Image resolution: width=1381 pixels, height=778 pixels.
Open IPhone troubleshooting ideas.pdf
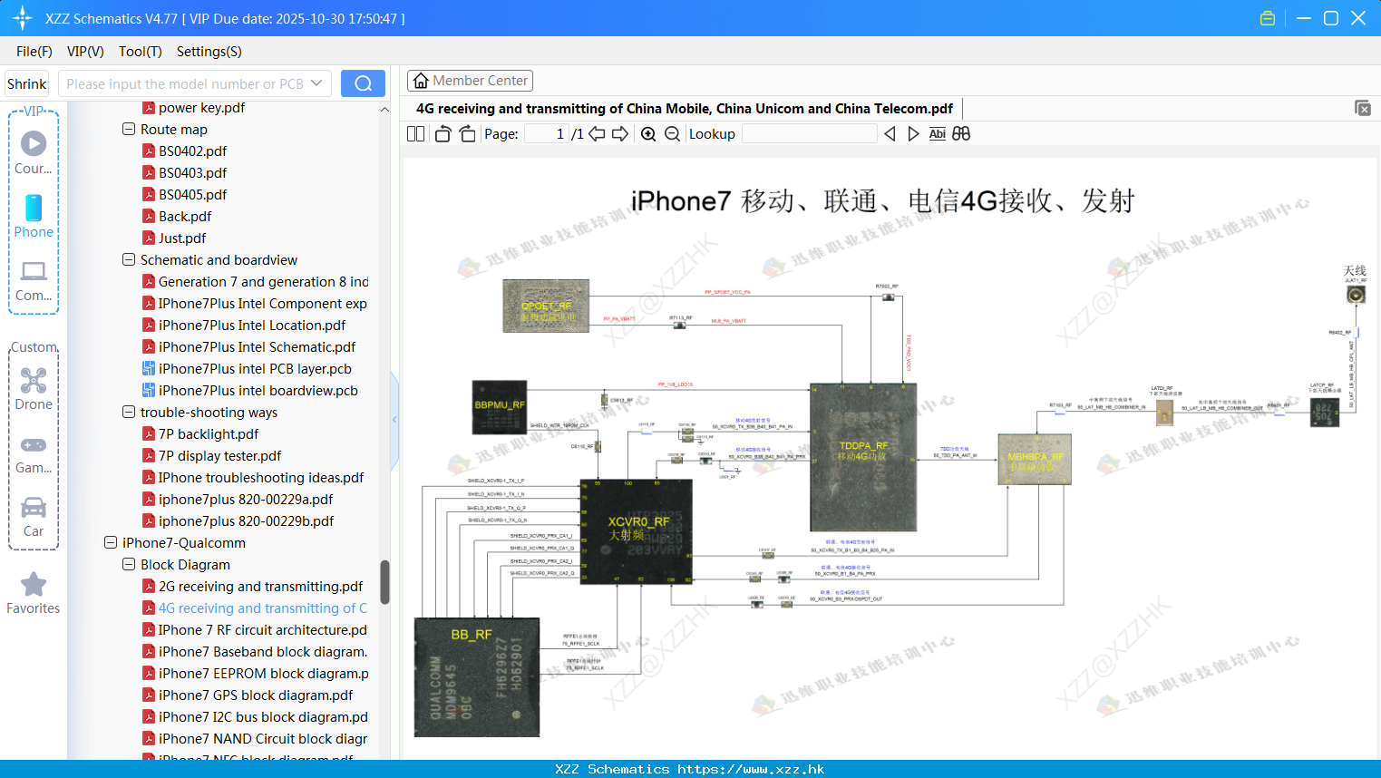pos(261,477)
